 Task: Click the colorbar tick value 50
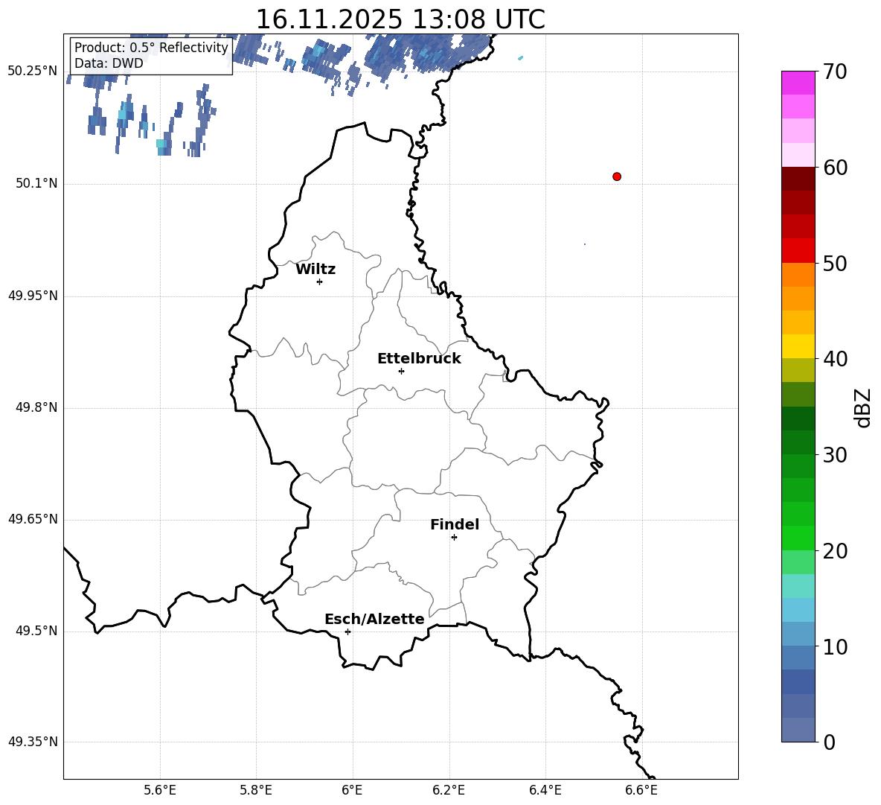(x=836, y=263)
